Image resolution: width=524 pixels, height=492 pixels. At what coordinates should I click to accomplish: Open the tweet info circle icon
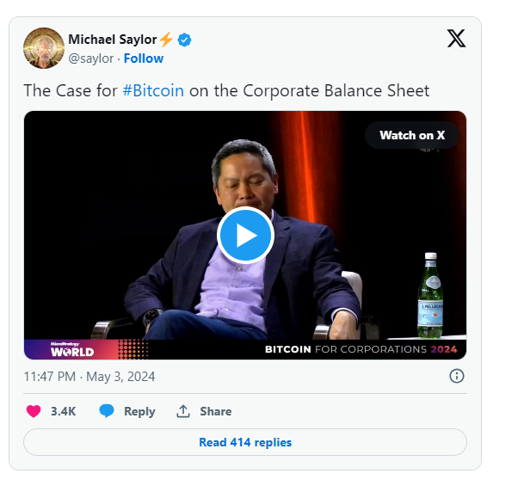click(457, 376)
